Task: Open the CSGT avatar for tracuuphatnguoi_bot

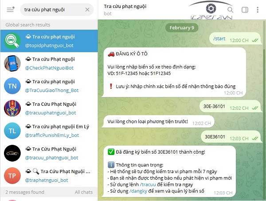Action: (x=12, y=108)
